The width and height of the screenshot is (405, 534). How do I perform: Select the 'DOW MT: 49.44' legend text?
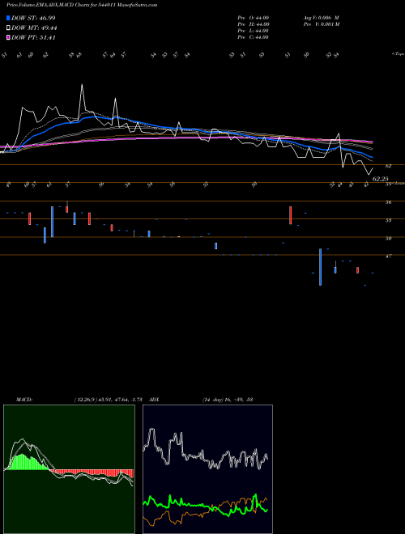pyautogui.click(x=34, y=28)
